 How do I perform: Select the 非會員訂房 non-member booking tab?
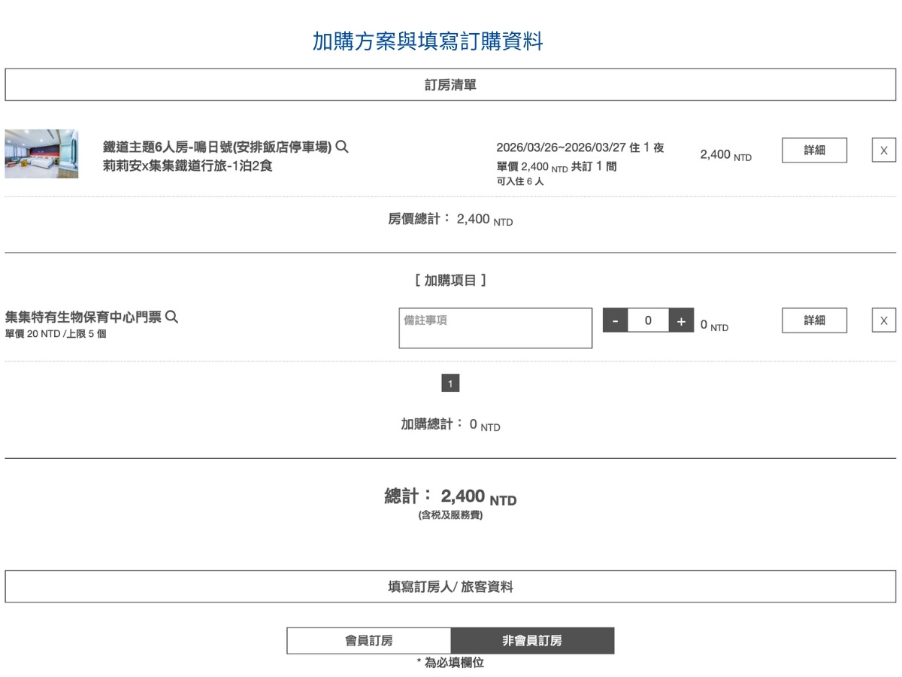tap(531, 640)
